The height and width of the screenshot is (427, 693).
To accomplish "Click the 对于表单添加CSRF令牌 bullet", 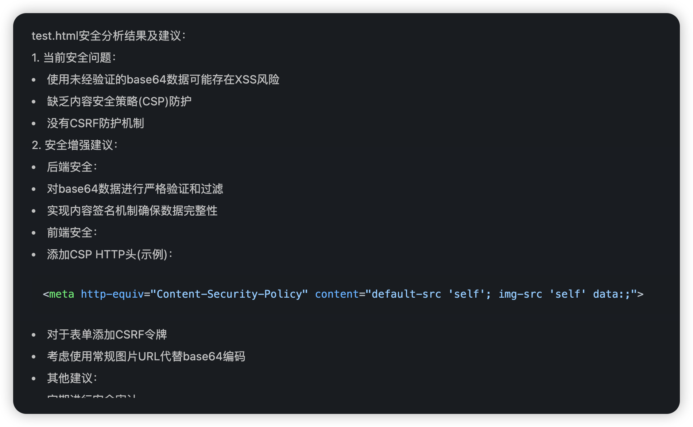I will click(x=107, y=334).
